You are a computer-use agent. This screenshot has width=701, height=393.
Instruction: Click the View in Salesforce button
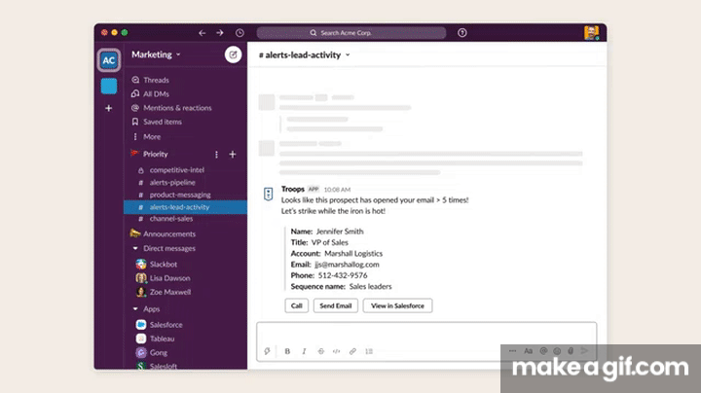(397, 305)
